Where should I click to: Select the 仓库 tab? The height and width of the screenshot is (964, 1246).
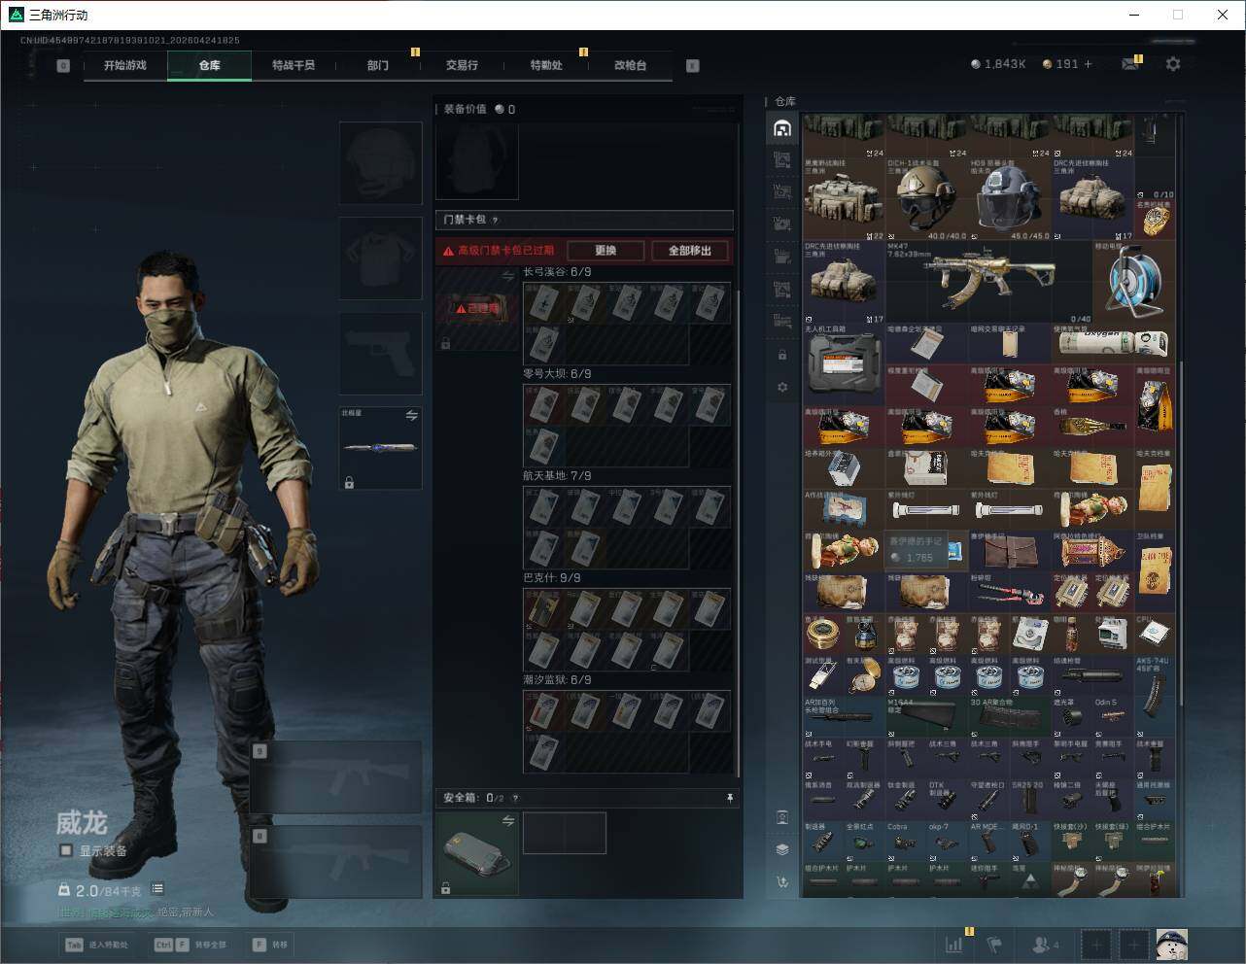coord(210,65)
